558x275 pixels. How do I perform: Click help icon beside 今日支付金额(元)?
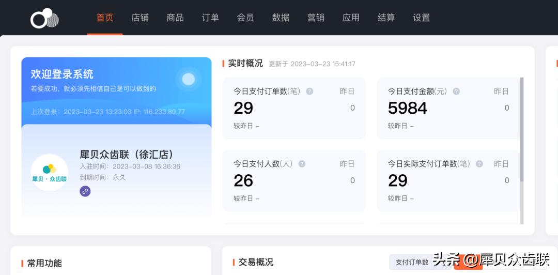[456, 91]
